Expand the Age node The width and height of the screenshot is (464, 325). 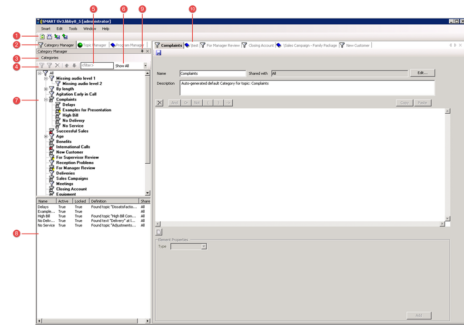pyautogui.click(x=46, y=137)
